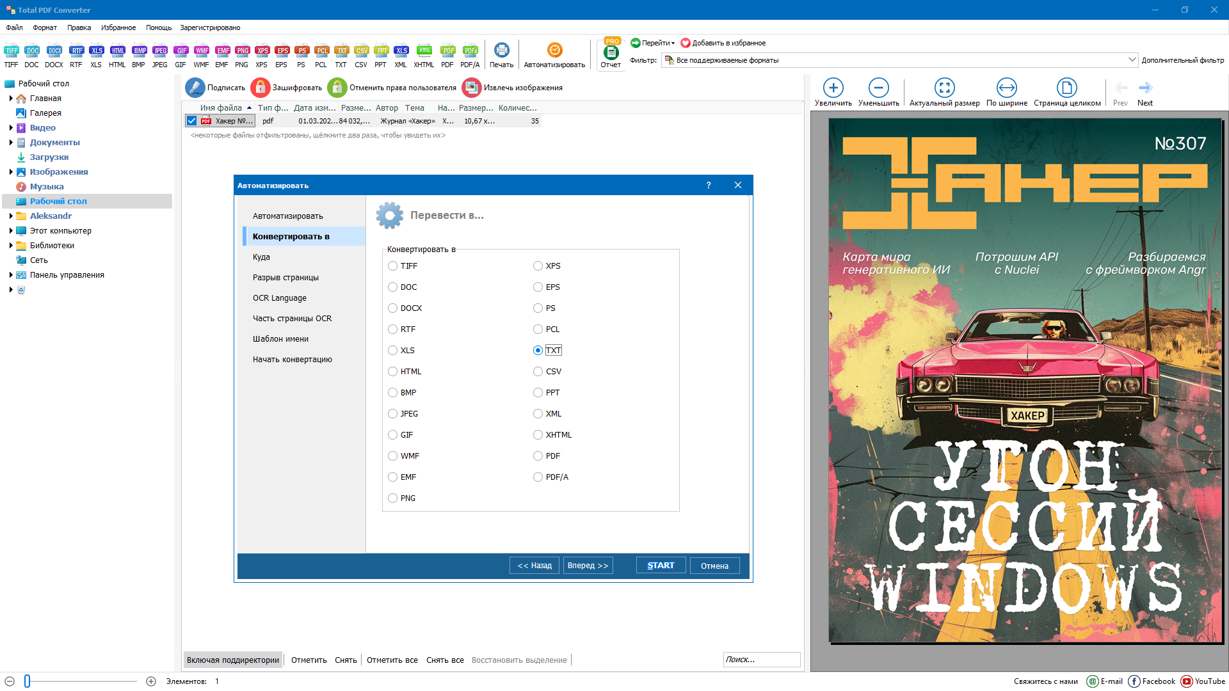Expand Этот компьютер tree node
The height and width of the screenshot is (691, 1229).
click(x=11, y=231)
